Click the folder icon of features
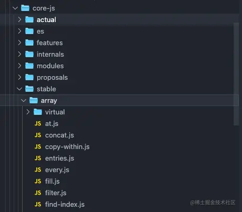Screen dimensions: 242x212 29,43
